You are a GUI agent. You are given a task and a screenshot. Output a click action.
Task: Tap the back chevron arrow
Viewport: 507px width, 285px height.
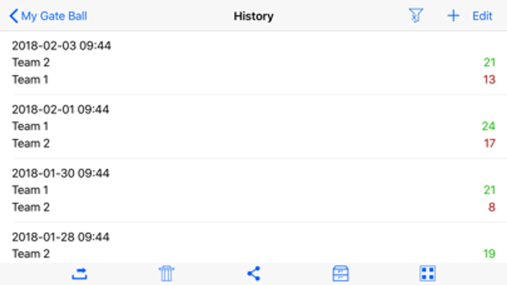[13, 16]
